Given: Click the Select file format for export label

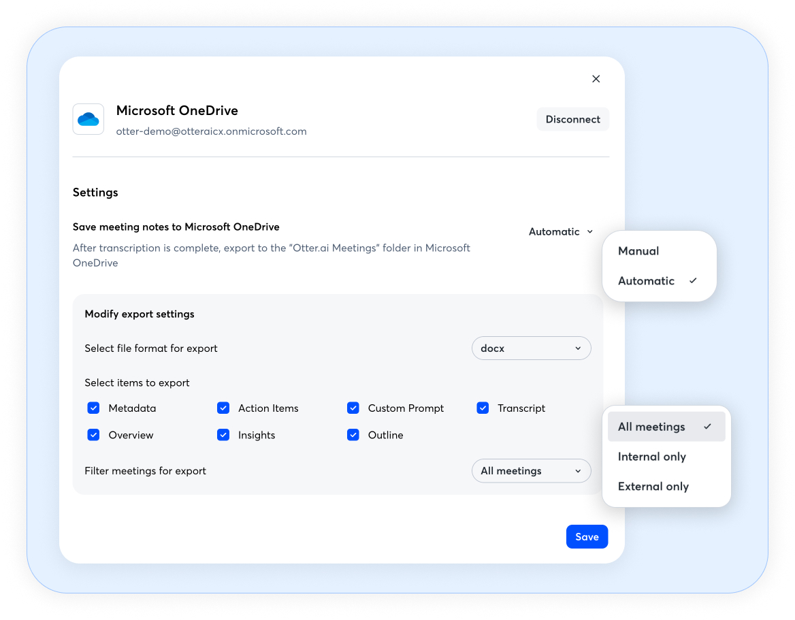Looking at the screenshot, I should tap(151, 348).
